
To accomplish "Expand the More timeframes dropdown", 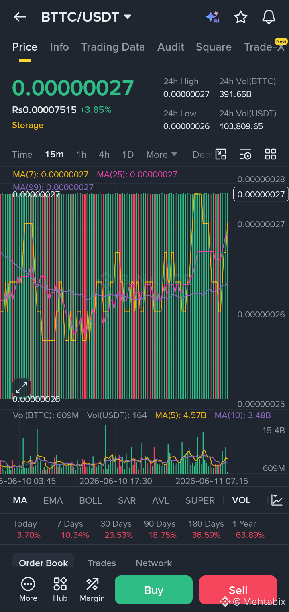I will [162, 155].
